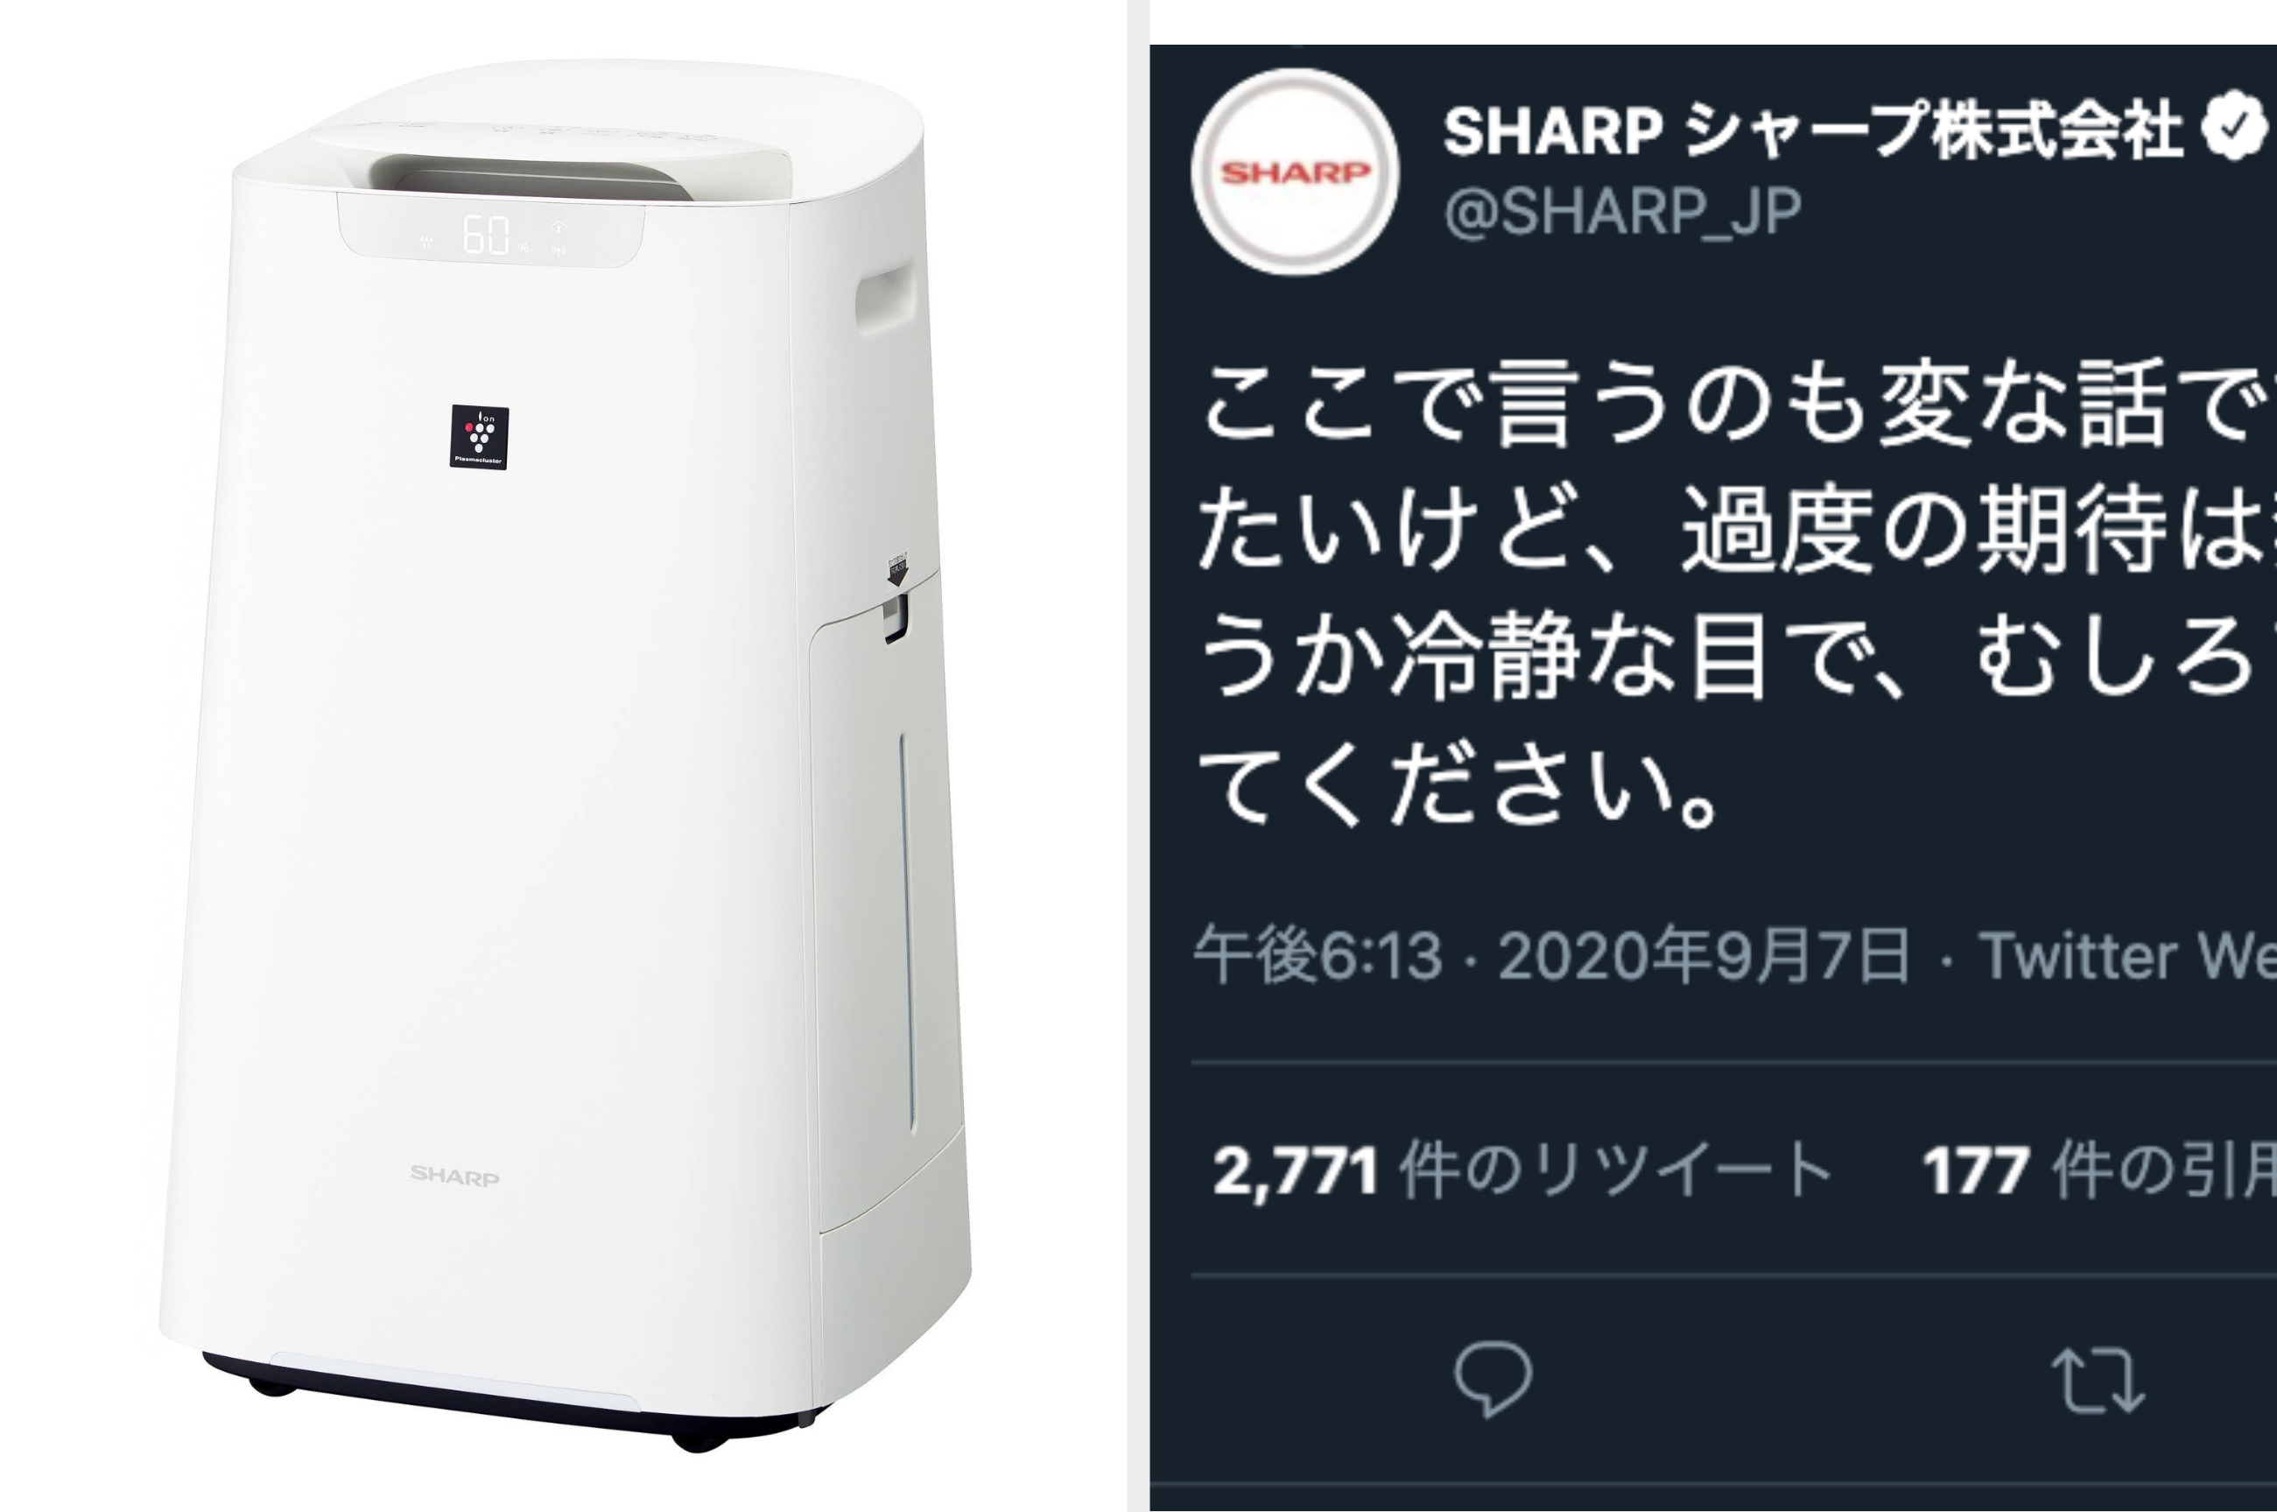This screenshot has height=1512, width=2277.
Task: Click the verified badge checkmark
Action: (x=2236, y=133)
